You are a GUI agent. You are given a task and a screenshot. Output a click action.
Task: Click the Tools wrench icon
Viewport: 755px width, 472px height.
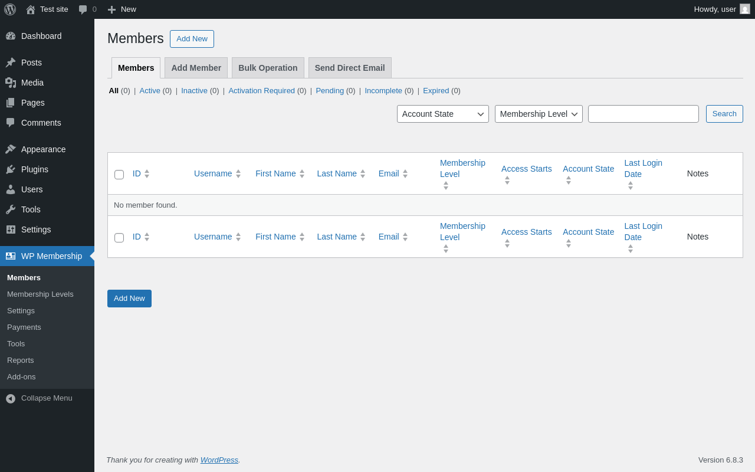11,209
